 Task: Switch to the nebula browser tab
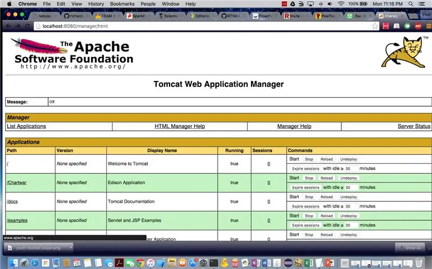pyautogui.click(x=45, y=16)
